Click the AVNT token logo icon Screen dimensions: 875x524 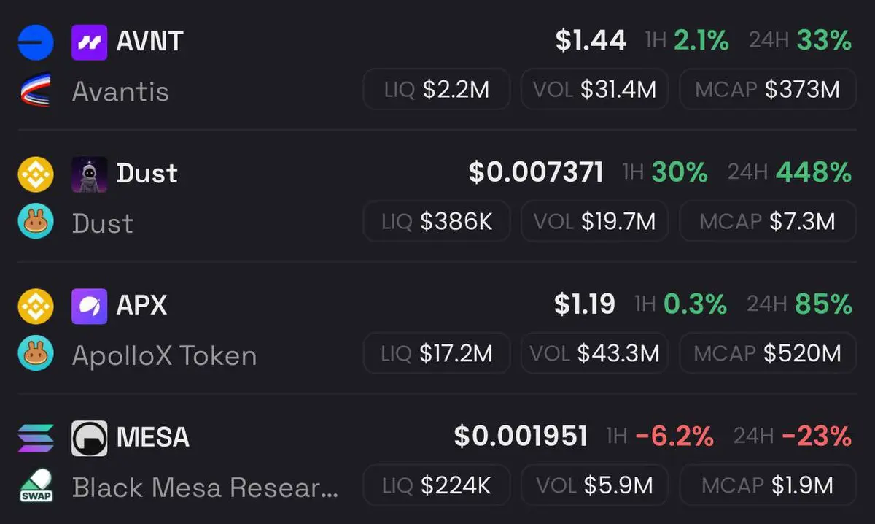[89, 42]
